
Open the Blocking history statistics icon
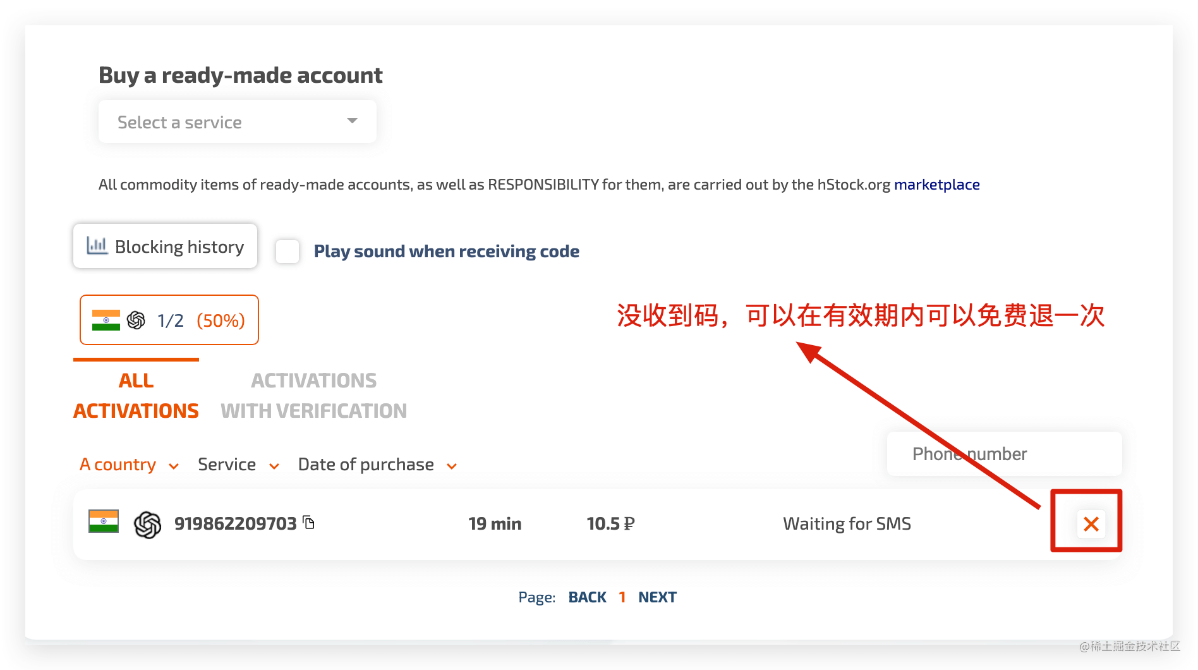coord(96,246)
